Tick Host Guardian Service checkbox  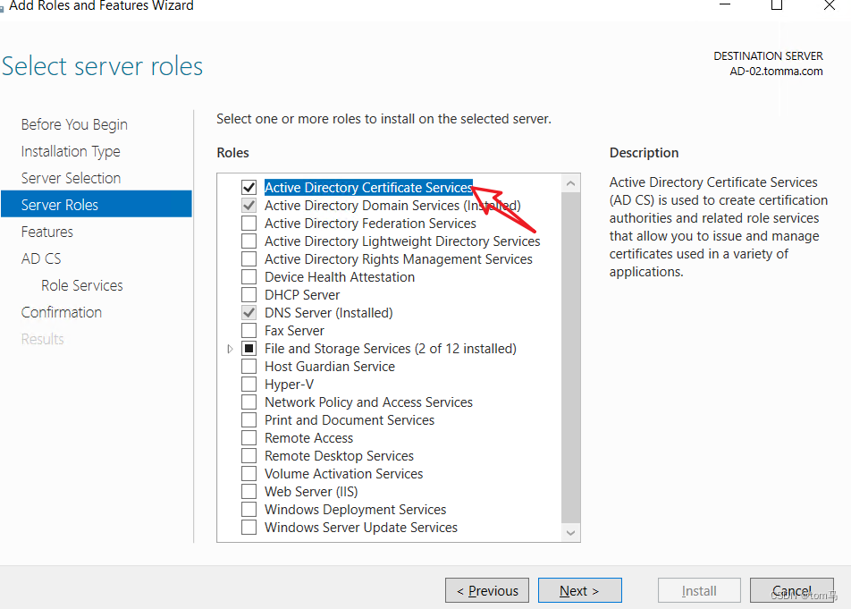[x=249, y=367]
